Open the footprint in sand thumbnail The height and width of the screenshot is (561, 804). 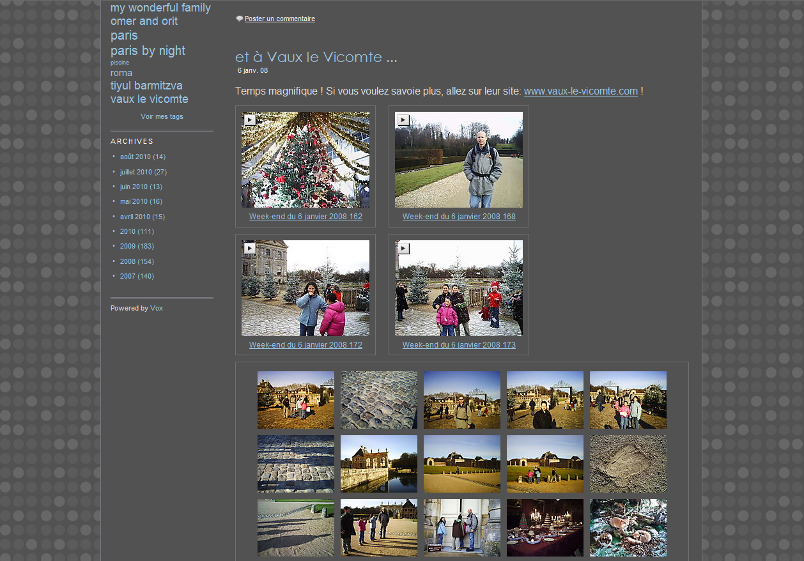pyautogui.click(x=628, y=464)
